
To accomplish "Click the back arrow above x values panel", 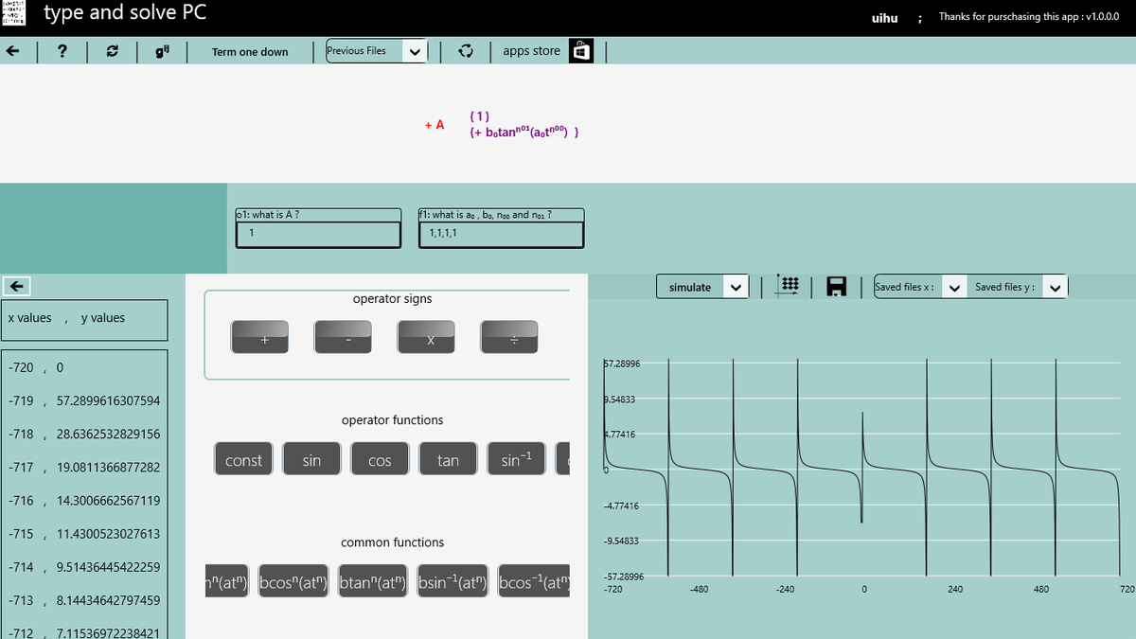I will (x=15, y=285).
